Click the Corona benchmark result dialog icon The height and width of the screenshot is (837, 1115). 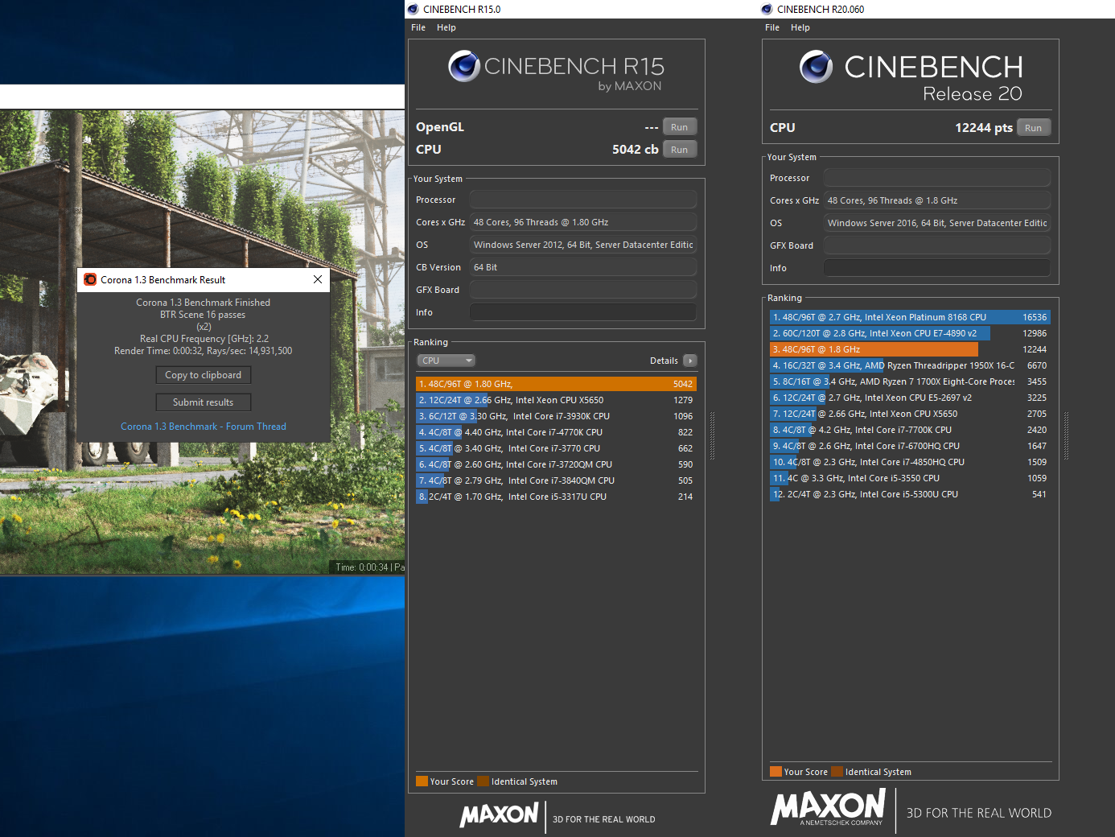tap(90, 279)
